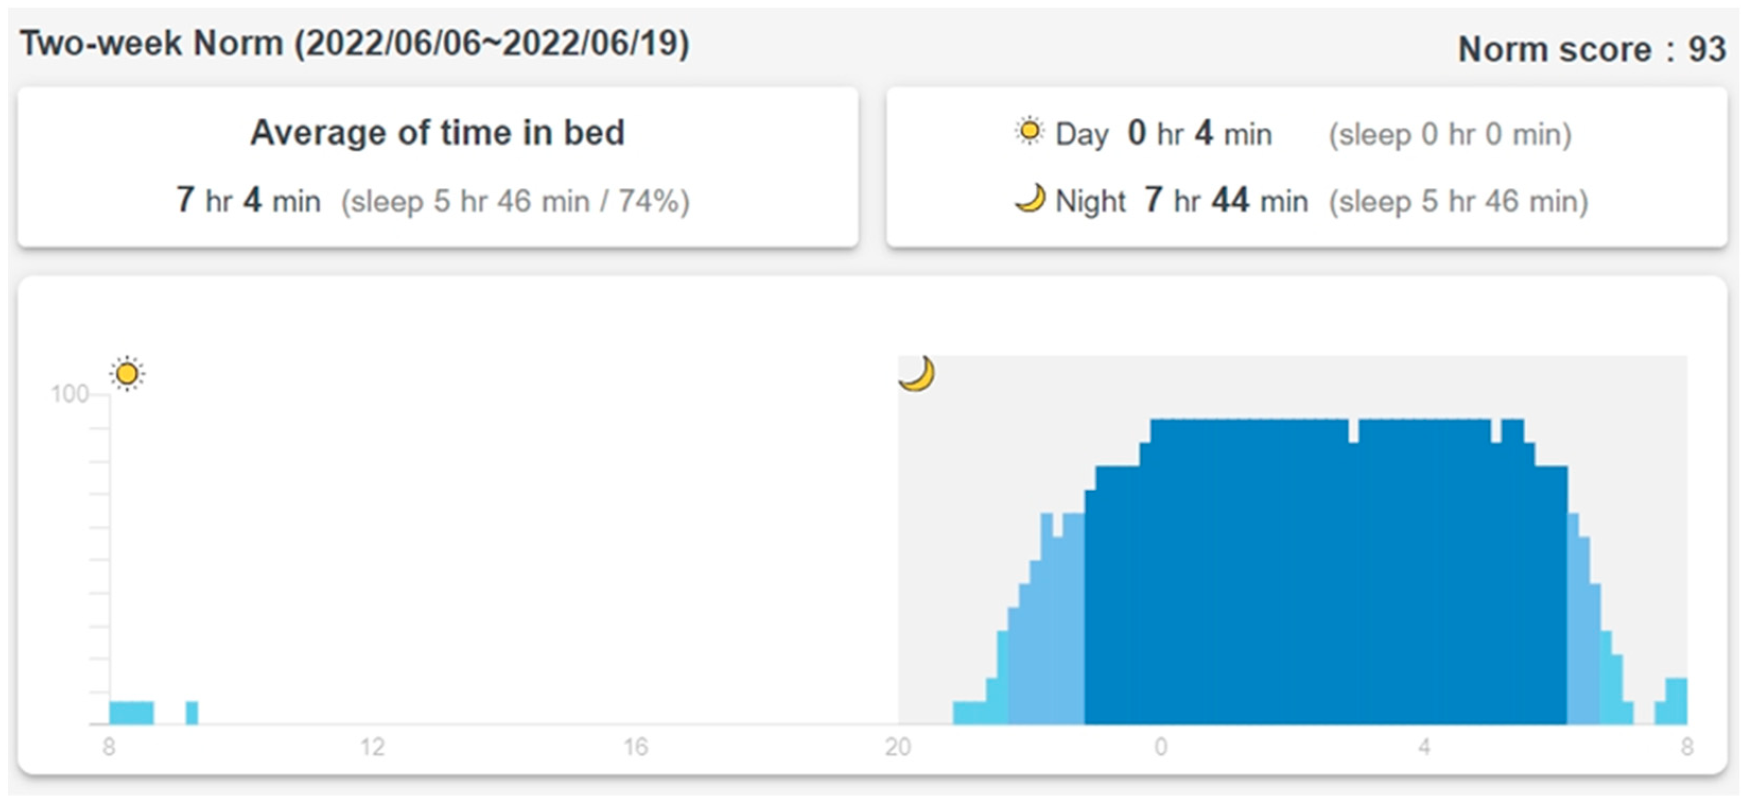The height and width of the screenshot is (803, 1748).
Task: Click the moon icon inside the chart
Action: [x=917, y=374]
